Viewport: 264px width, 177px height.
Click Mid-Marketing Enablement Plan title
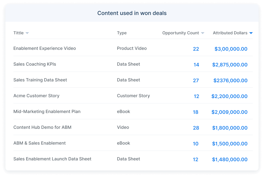click(47, 112)
